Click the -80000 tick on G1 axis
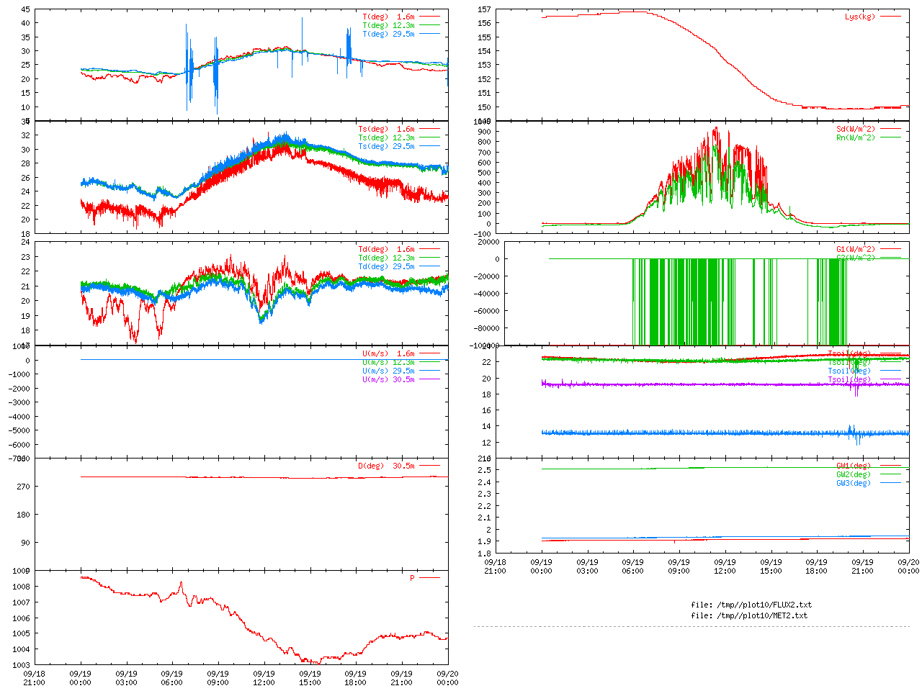This screenshot has width=922, height=691. pos(486,328)
